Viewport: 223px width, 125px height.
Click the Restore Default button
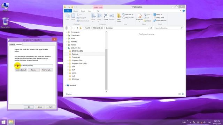[x=21, y=70]
